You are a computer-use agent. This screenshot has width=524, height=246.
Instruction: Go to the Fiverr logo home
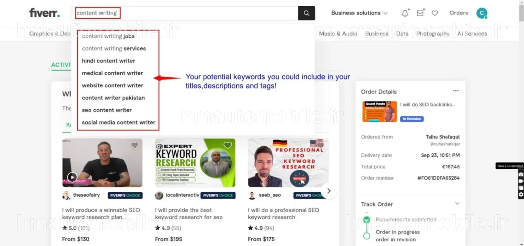(45, 13)
